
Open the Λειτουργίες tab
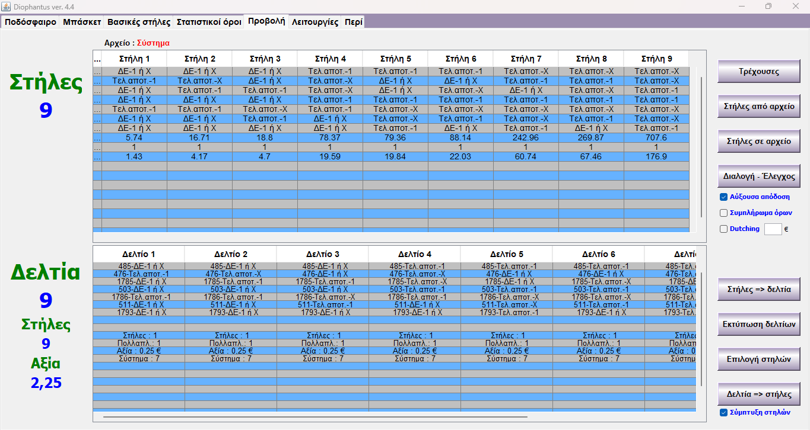tap(315, 22)
